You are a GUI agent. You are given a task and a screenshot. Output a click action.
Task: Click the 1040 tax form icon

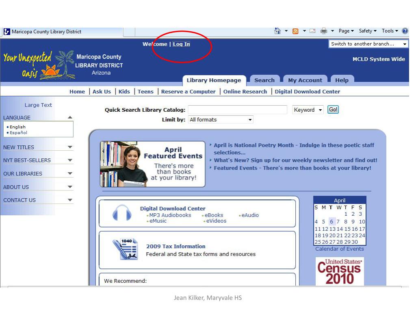point(125,249)
